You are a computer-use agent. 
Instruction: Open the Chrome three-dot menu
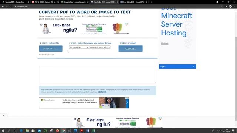[234, 7]
